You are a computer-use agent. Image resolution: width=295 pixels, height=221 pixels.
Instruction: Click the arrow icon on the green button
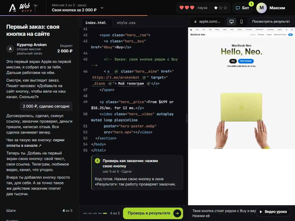(177, 213)
